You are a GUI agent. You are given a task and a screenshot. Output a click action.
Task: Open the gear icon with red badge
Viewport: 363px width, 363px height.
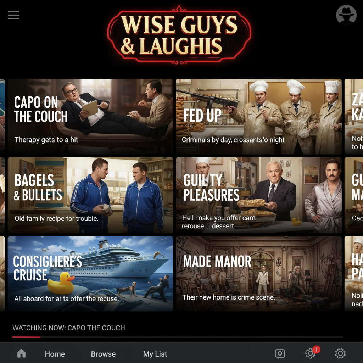(x=310, y=353)
